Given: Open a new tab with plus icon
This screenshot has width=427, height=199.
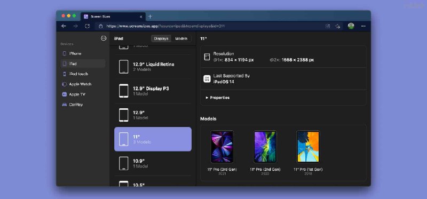Looking at the screenshot, I should coord(150,17).
